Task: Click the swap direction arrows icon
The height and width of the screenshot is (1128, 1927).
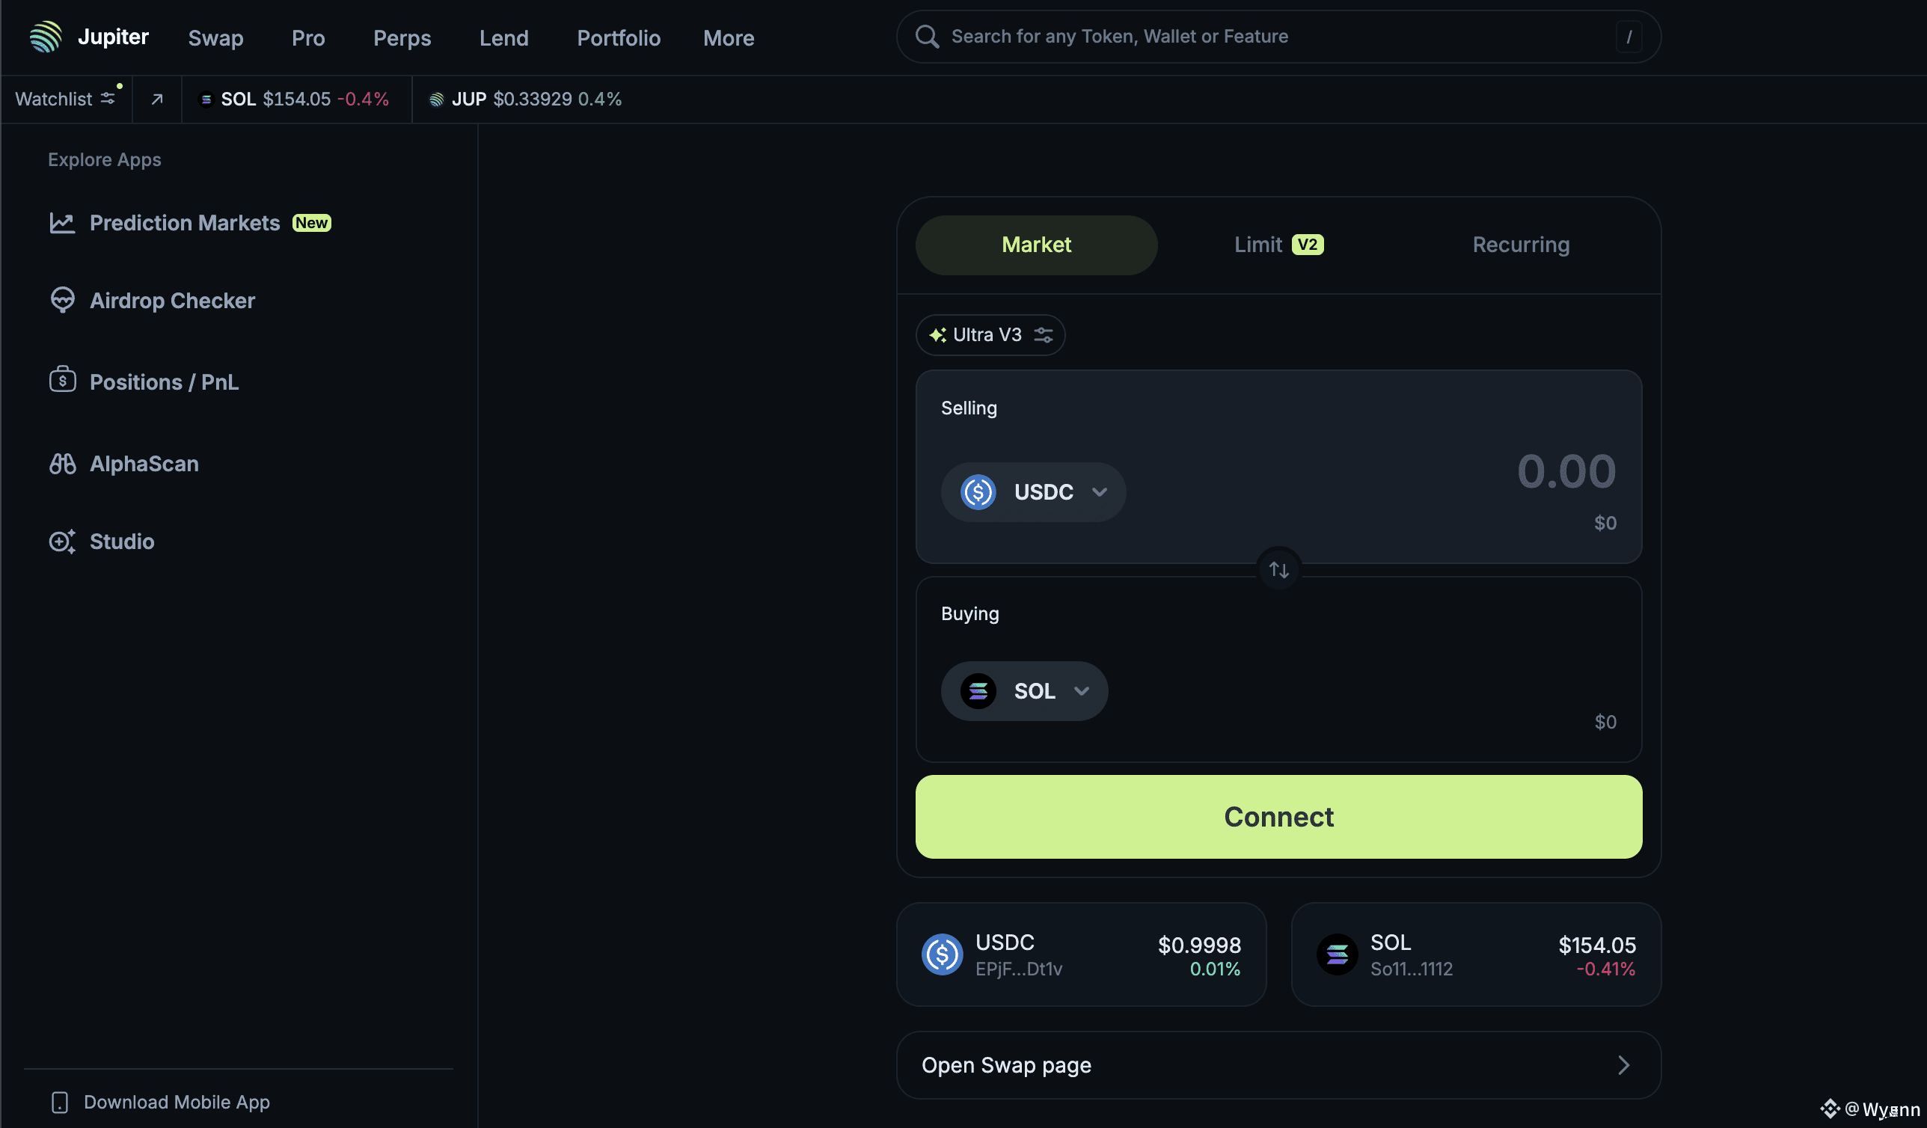Action: tap(1278, 570)
